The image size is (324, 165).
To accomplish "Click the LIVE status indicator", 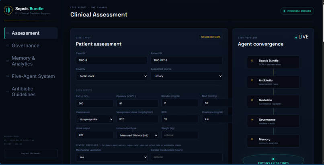I will tap(301, 37).
